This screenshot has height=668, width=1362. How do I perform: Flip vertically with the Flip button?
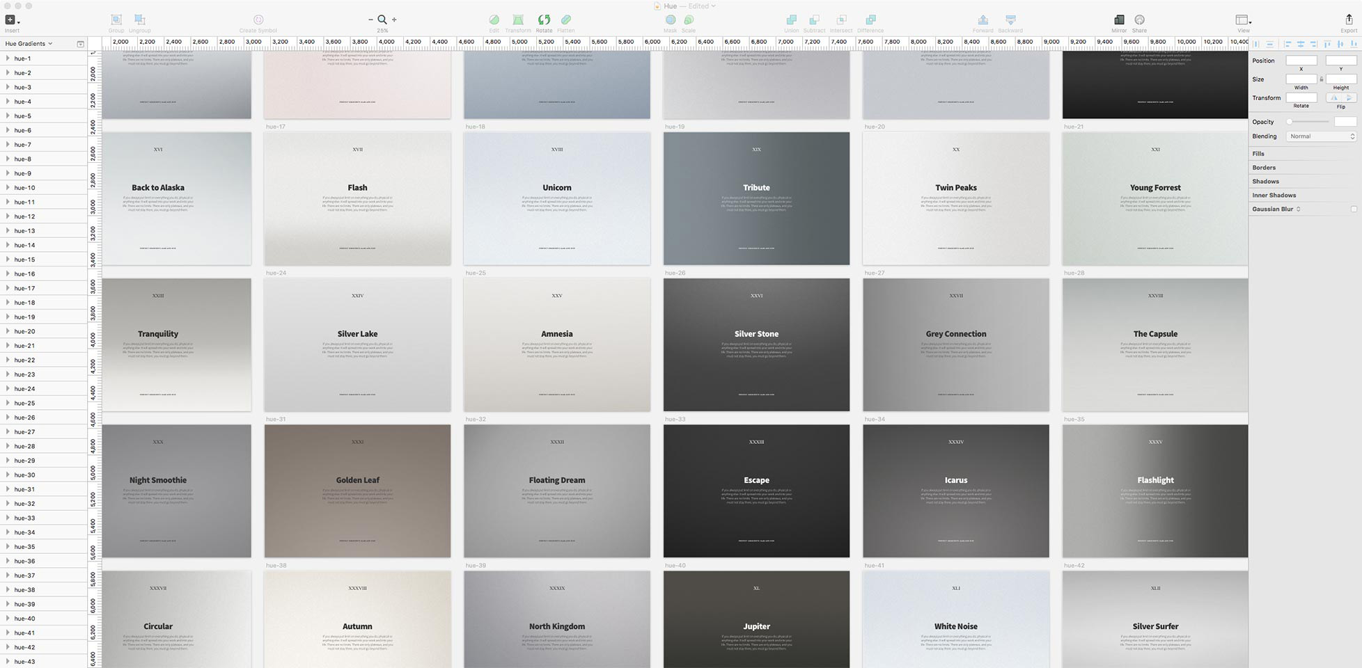[1349, 98]
